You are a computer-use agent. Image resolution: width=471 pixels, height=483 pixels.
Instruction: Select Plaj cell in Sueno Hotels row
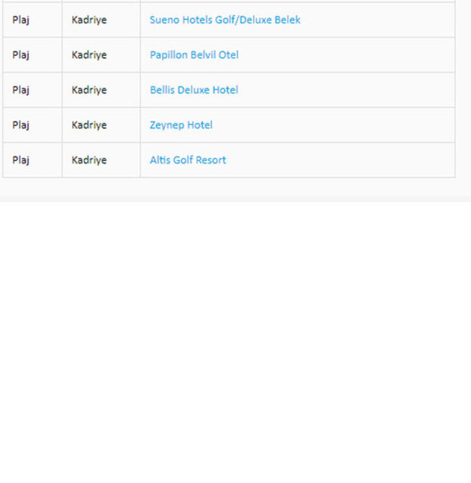point(21,20)
